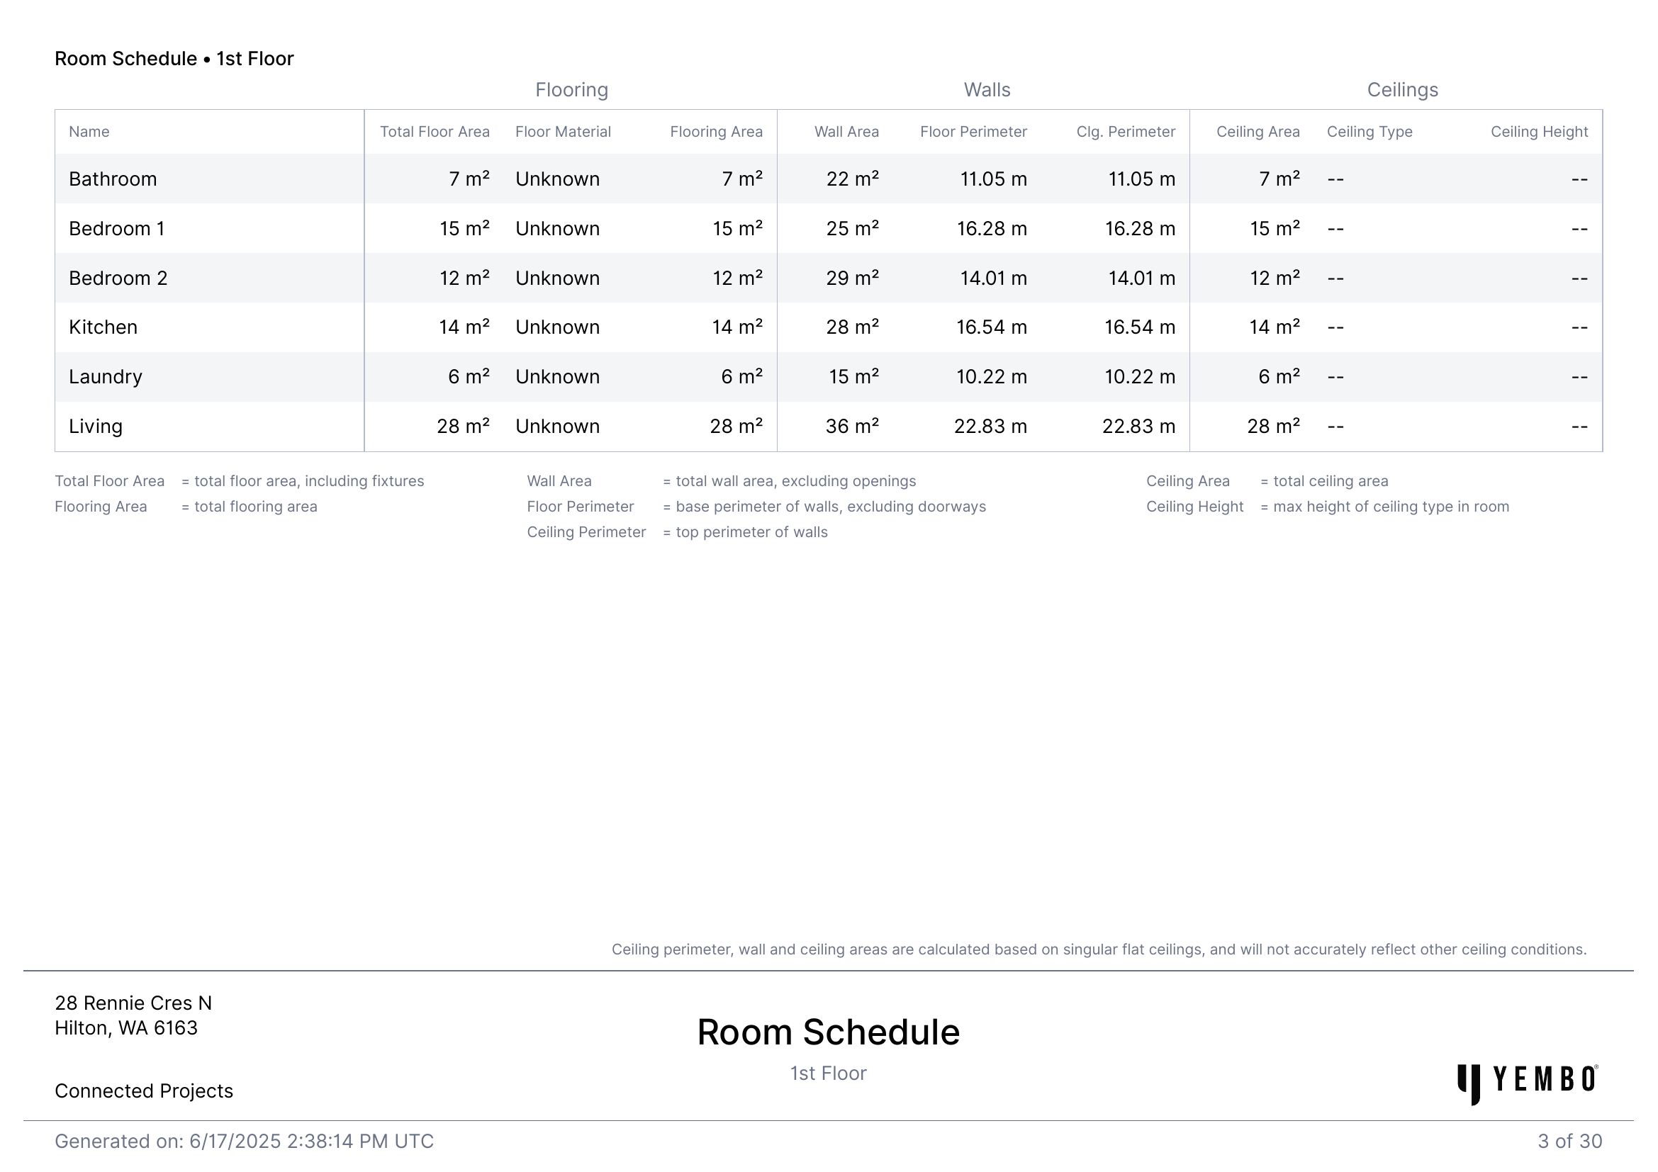
Task: Click the Yembo logo
Action: (1528, 1084)
